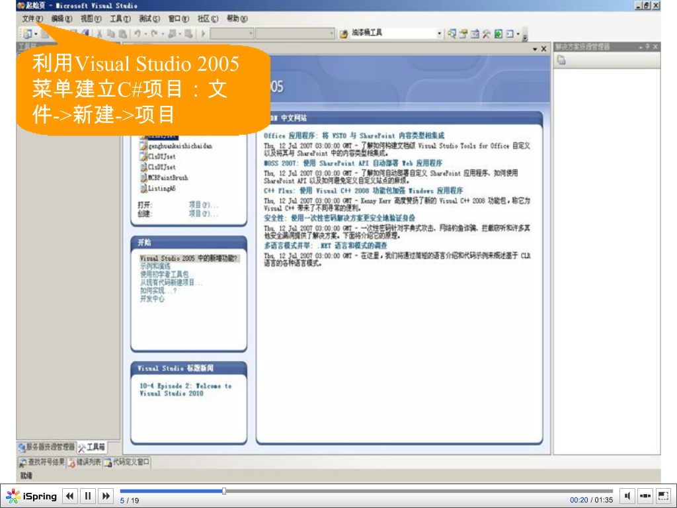Click the iSpring playback progress slider handle
This screenshot has height=508, width=677.
tap(224, 491)
